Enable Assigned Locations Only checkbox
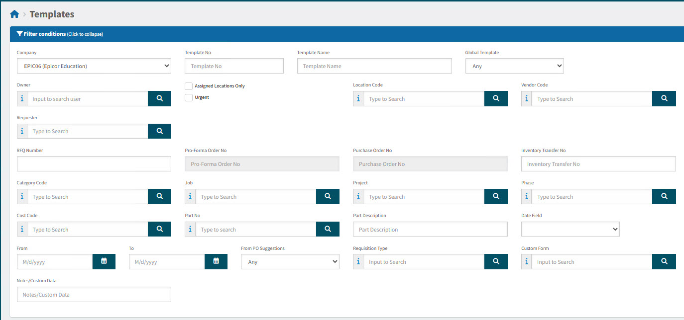The width and height of the screenshot is (684, 320). tap(189, 86)
